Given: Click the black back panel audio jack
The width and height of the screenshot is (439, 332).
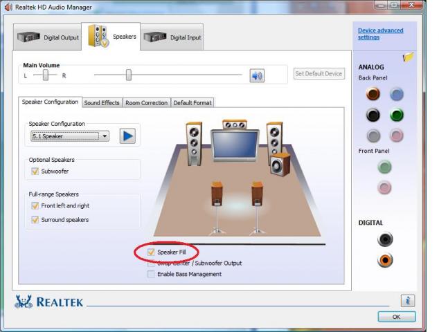Looking at the screenshot, I should point(373,115).
